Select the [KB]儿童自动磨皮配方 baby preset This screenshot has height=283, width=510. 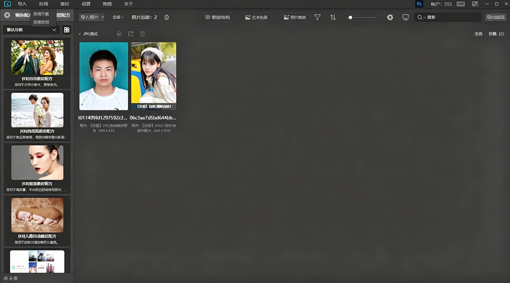pyautogui.click(x=37, y=215)
